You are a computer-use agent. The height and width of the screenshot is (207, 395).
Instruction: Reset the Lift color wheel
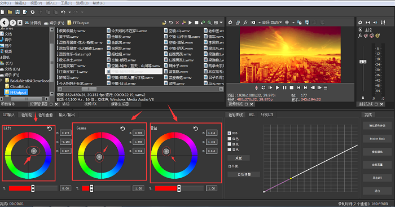(50, 129)
